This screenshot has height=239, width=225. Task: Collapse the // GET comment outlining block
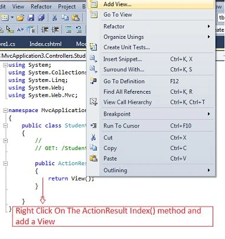point(5,140)
